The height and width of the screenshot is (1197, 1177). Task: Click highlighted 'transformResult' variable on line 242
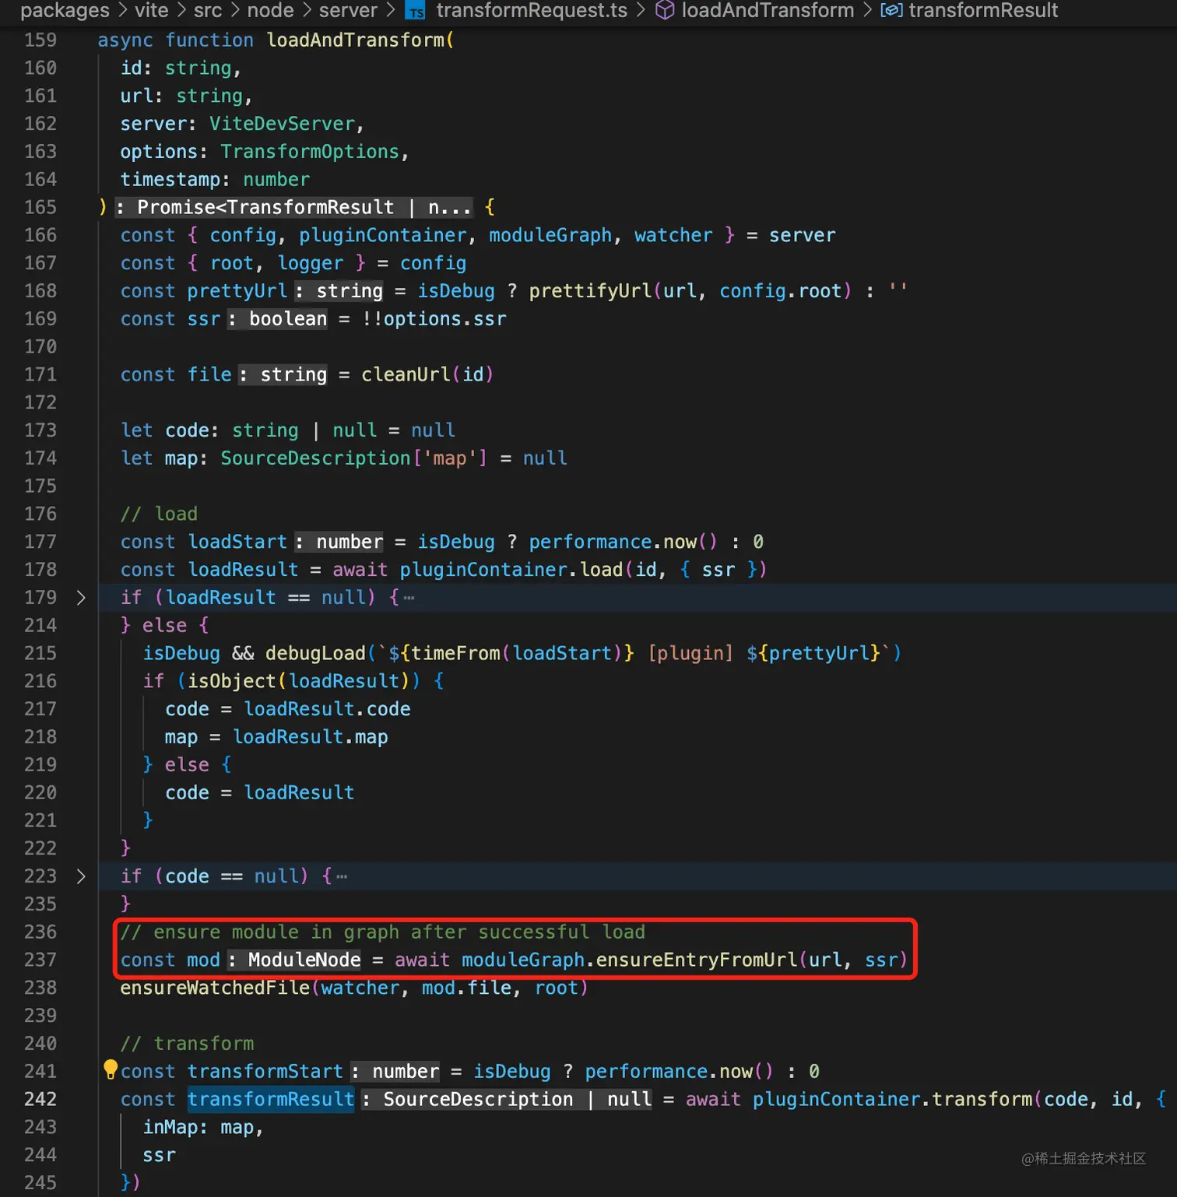(271, 1099)
